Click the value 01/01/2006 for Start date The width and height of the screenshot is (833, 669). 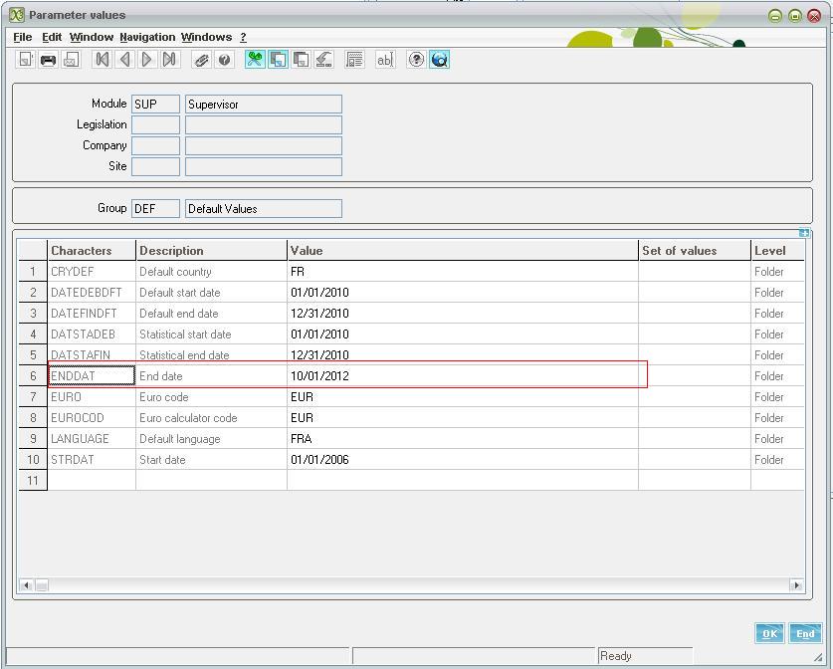pos(463,460)
